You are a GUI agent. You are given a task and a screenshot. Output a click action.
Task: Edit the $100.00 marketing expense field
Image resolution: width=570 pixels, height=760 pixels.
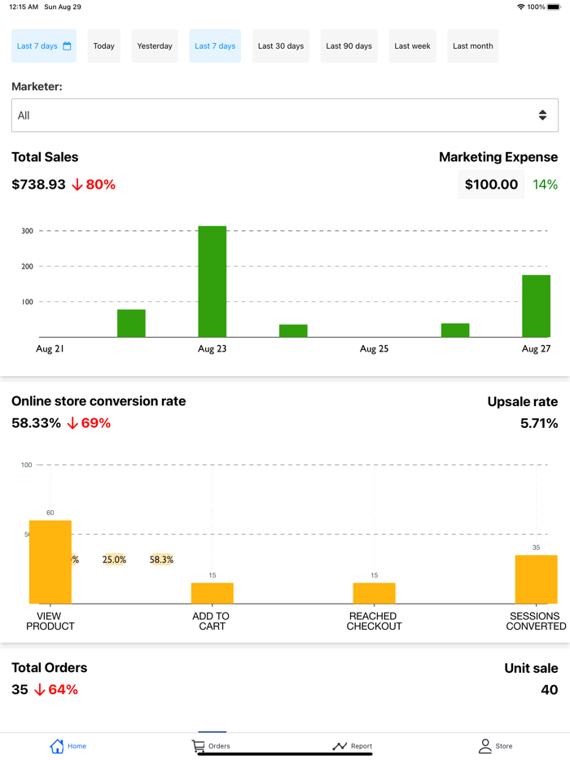pos(491,184)
